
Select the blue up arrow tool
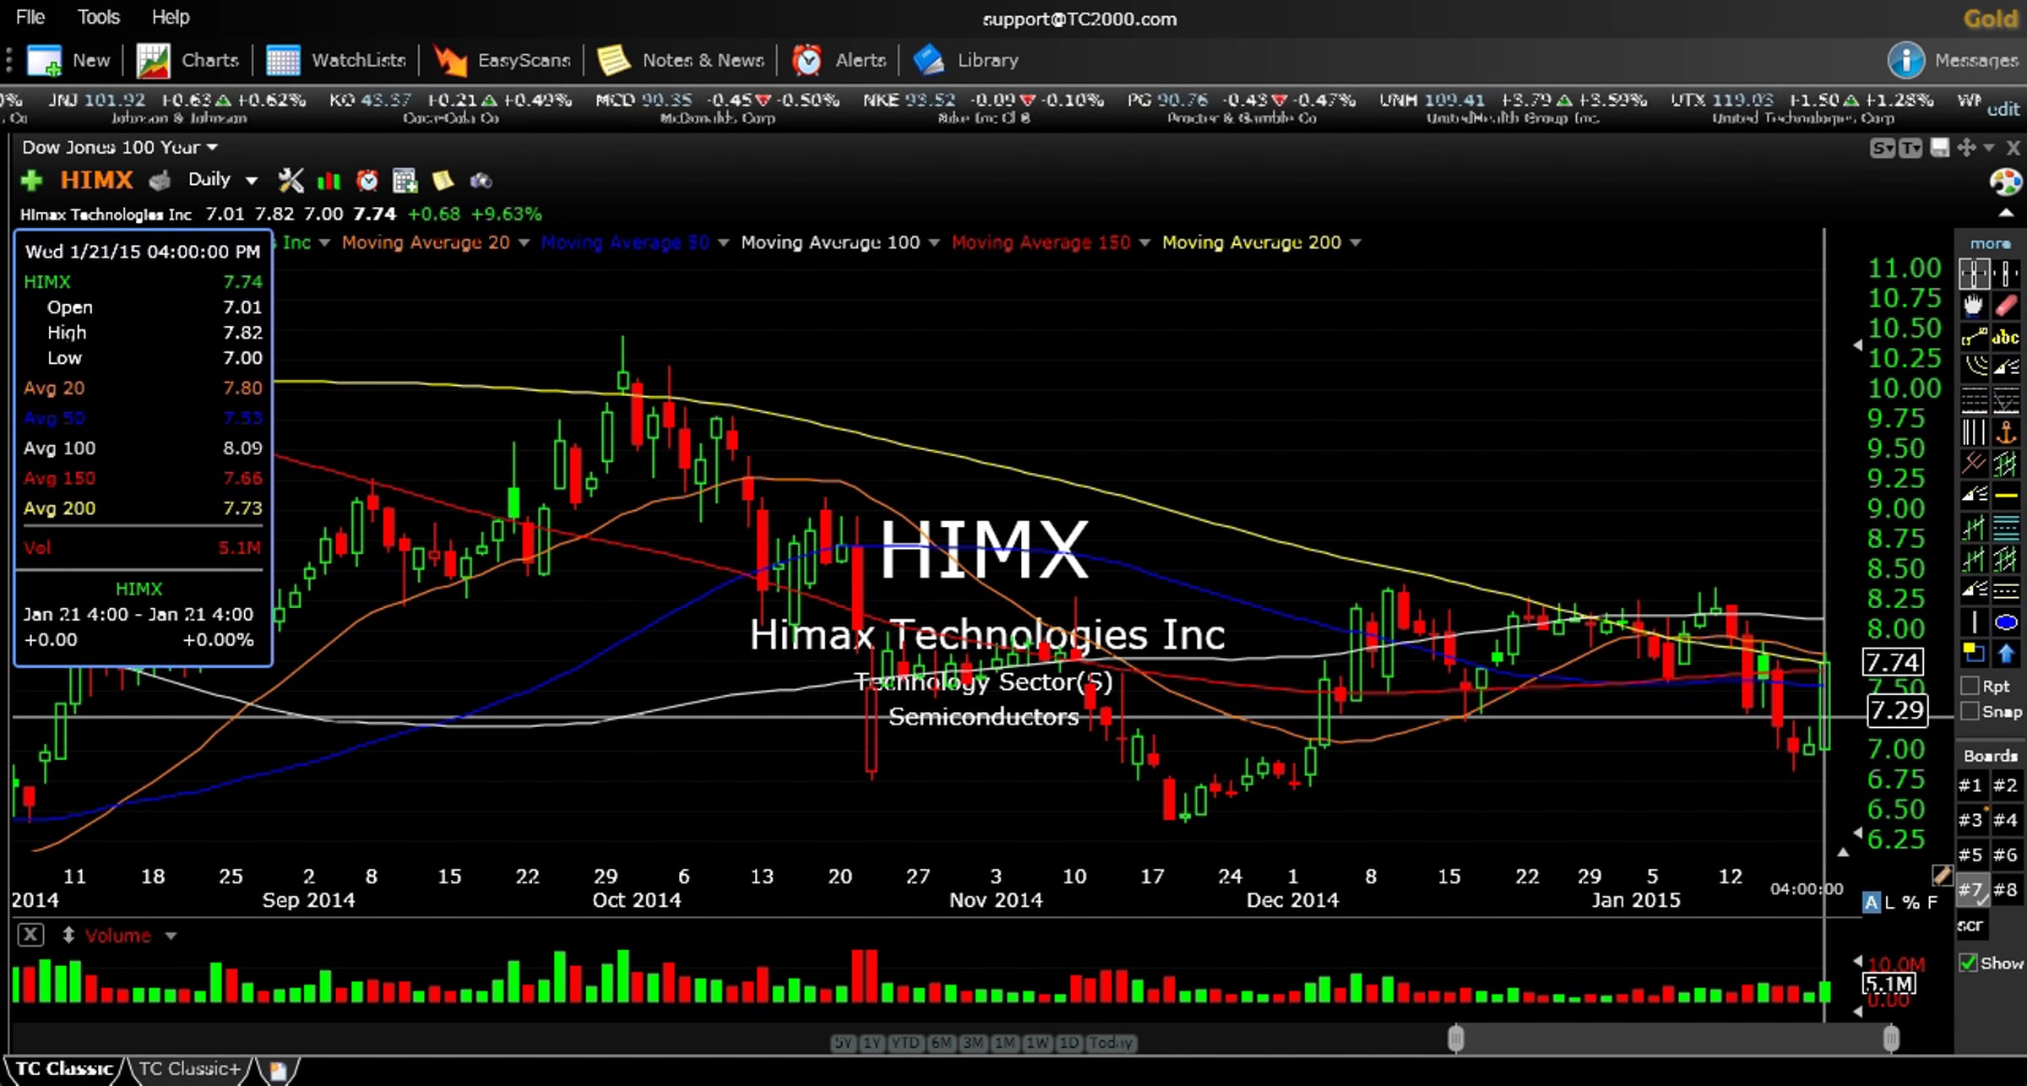(2007, 653)
